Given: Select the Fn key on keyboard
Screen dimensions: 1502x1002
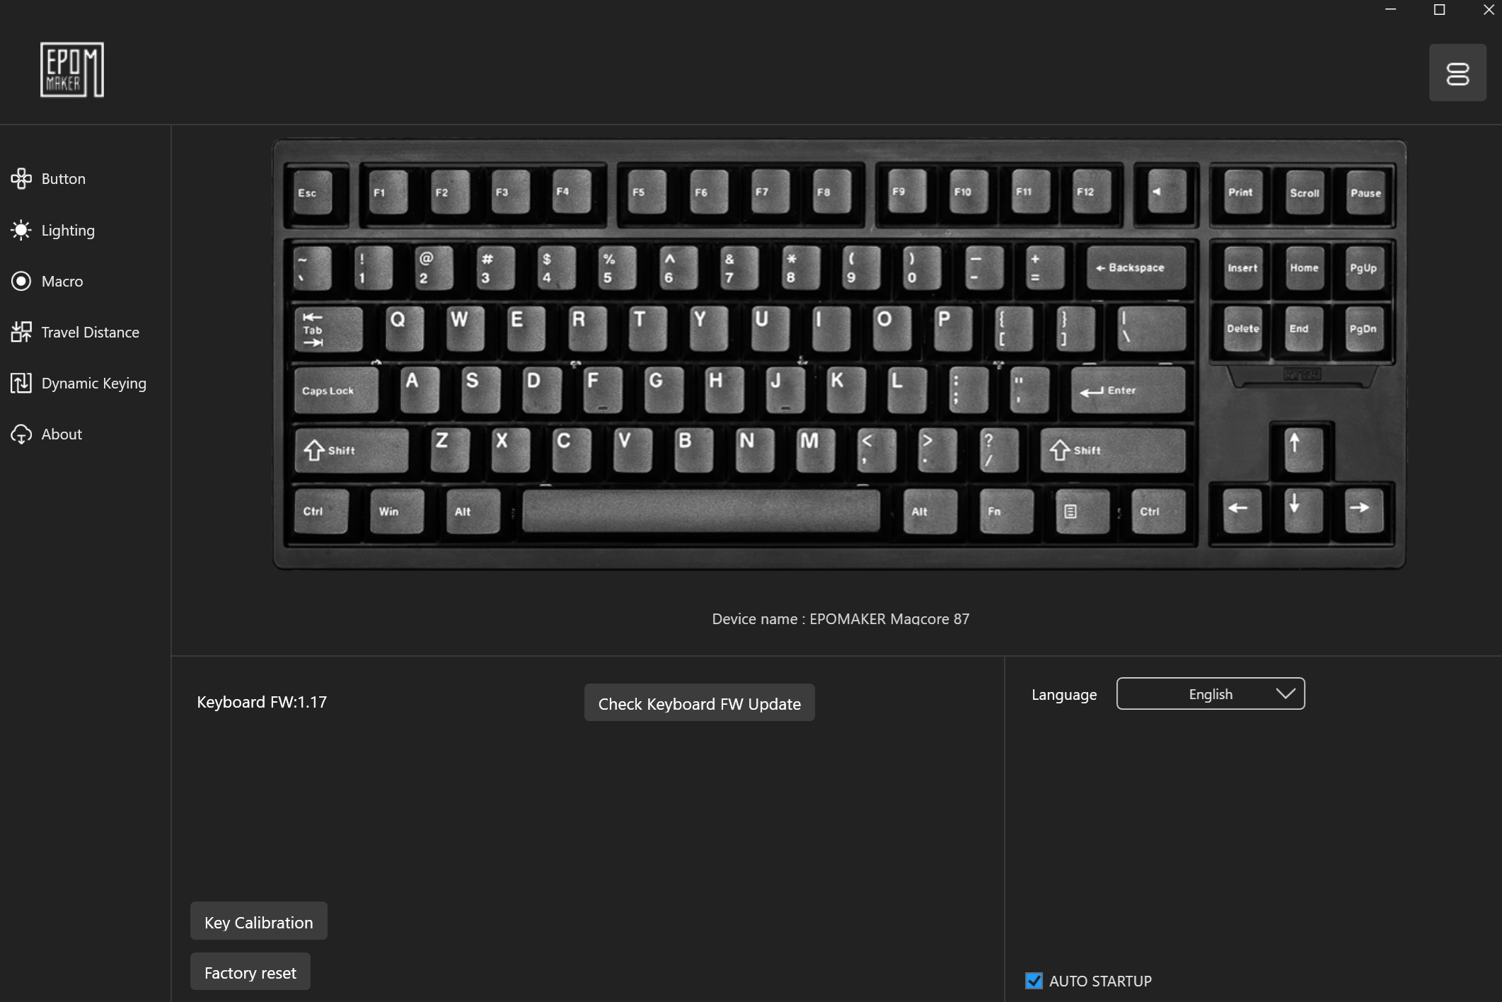Looking at the screenshot, I should [x=1005, y=511].
